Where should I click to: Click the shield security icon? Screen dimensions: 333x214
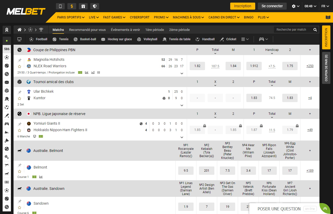(x=94, y=6)
